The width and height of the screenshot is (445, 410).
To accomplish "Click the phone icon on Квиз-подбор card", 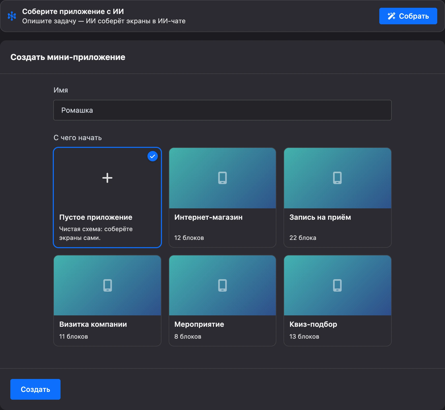I will click(x=337, y=285).
